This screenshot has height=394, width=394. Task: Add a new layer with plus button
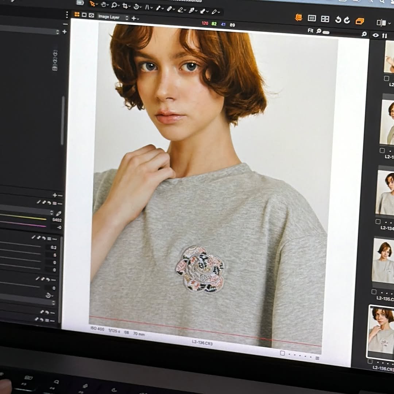[134, 18]
